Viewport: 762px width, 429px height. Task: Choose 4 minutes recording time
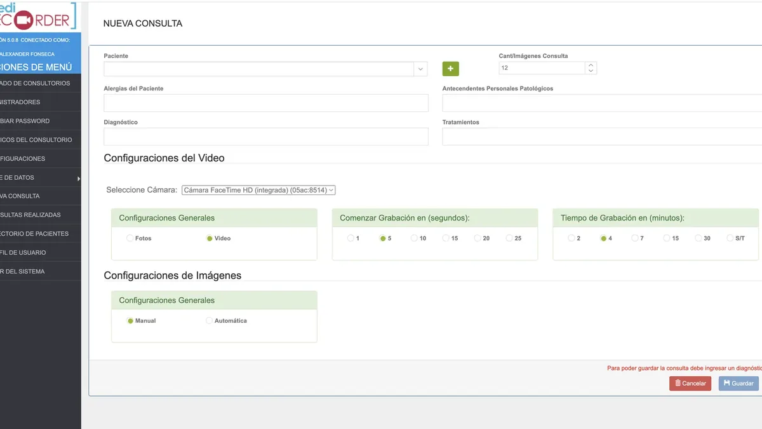603,238
